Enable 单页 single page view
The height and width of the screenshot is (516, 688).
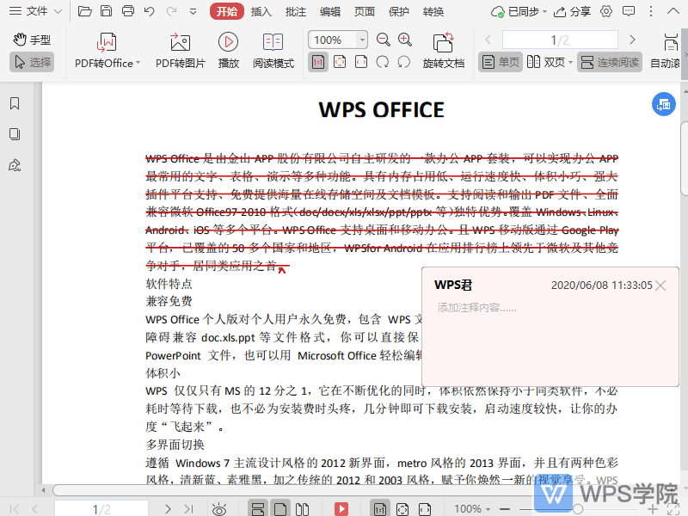(499, 62)
